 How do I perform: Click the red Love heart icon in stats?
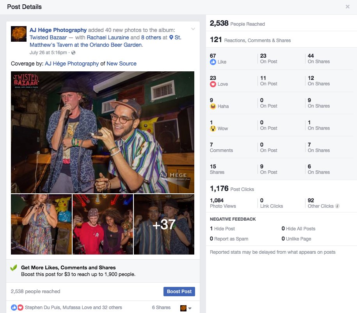[x=213, y=84]
